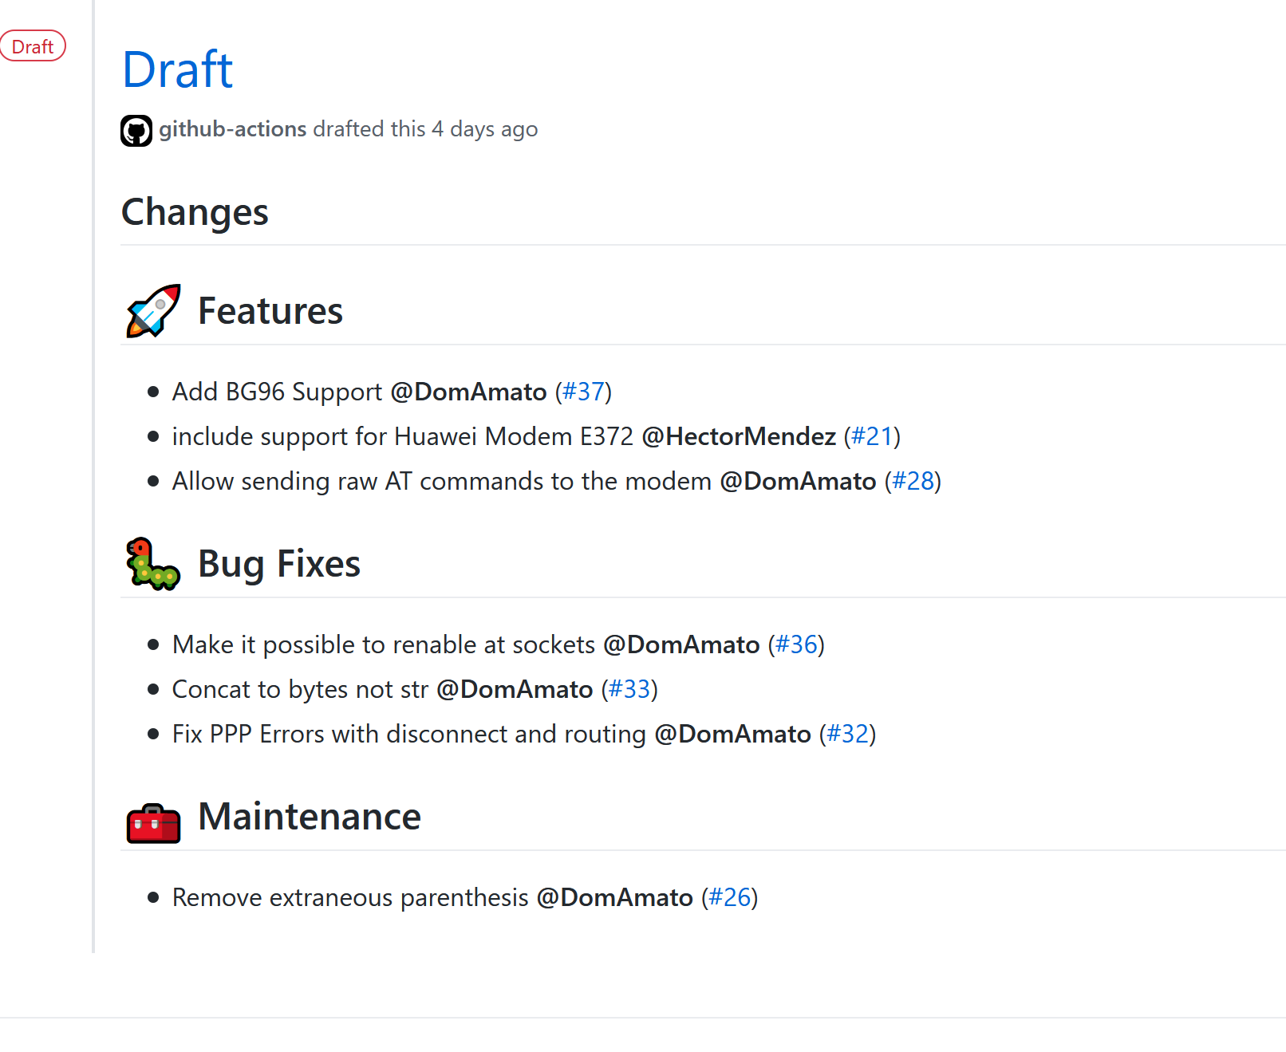
Task: Open the github-actions author link
Action: (x=232, y=128)
